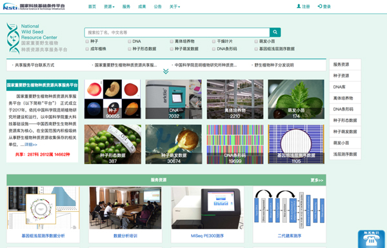387x248 pixels.
Task: Open the 种子萌发数据 30674 thumbnail
Action: [174, 144]
